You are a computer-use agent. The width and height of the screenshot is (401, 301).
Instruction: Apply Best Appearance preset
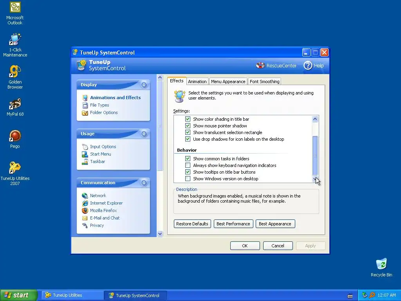(275, 224)
